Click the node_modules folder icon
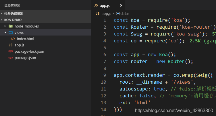This screenshot has height=116, width=216. 11,26
